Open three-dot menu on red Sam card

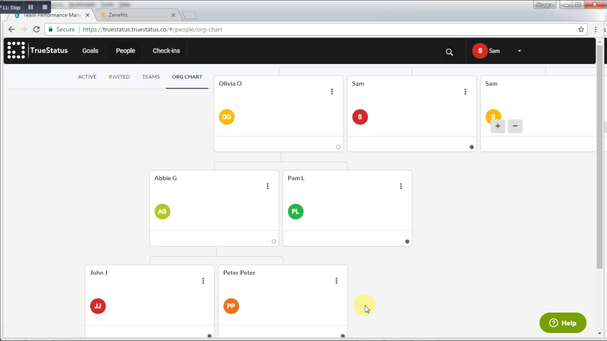coord(465,91)
